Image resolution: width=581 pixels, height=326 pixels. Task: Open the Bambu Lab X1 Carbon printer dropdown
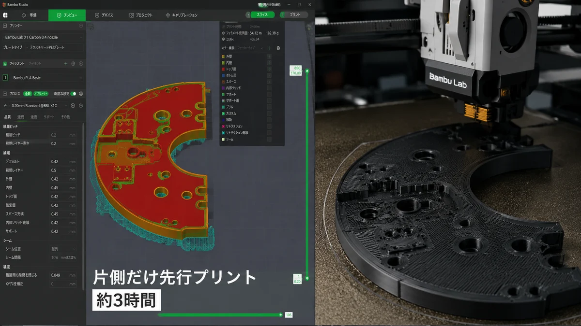click(43, 37)
